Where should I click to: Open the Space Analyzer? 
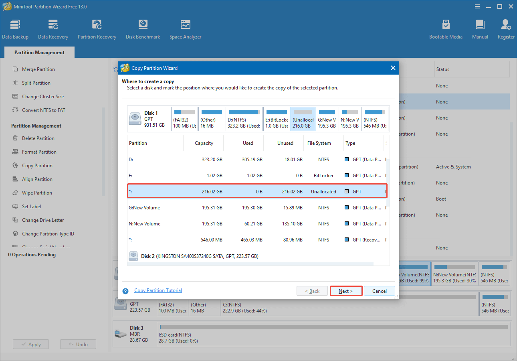click(x=185, y=28)
